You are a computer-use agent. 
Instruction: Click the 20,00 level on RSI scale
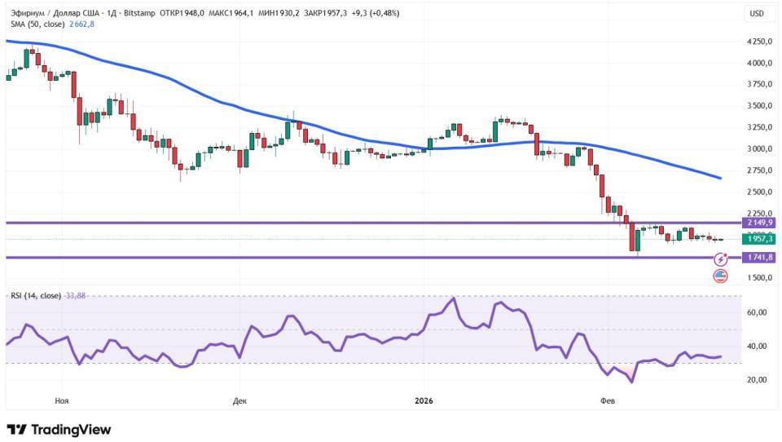click(758, 380)
